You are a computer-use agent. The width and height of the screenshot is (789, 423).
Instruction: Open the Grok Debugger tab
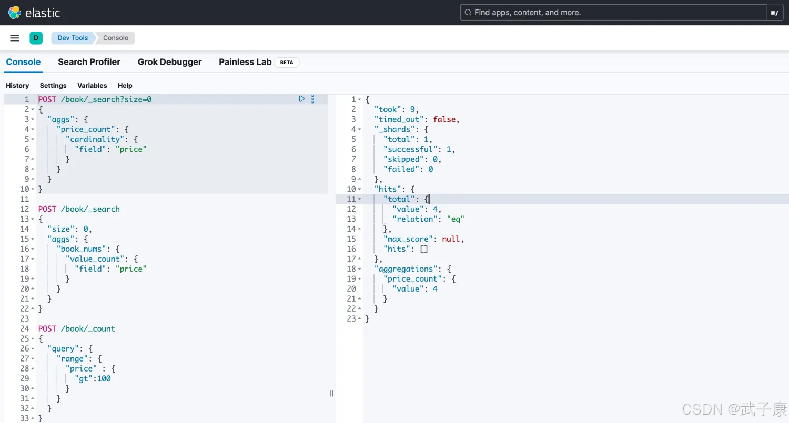(169, 62)
